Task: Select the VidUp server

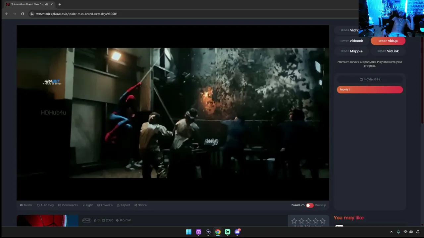Action: (388, 41)
